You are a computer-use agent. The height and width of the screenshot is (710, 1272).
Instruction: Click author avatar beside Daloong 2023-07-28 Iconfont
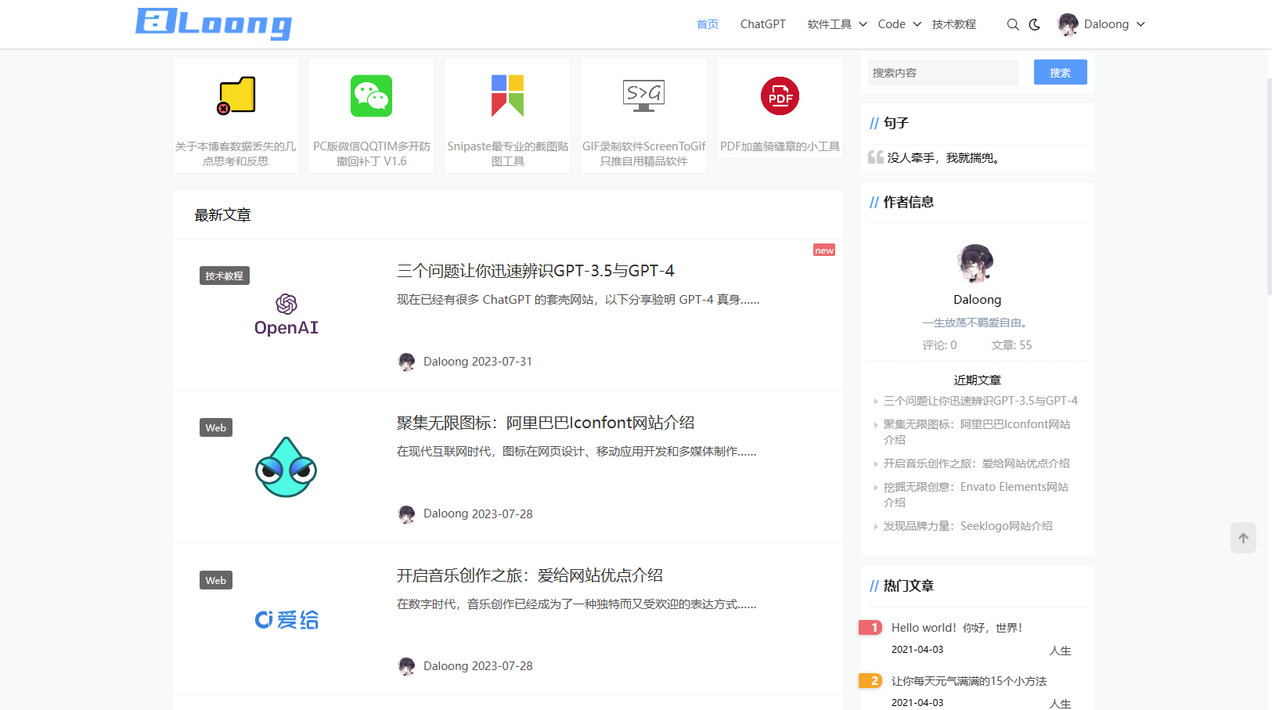(406, 514)
